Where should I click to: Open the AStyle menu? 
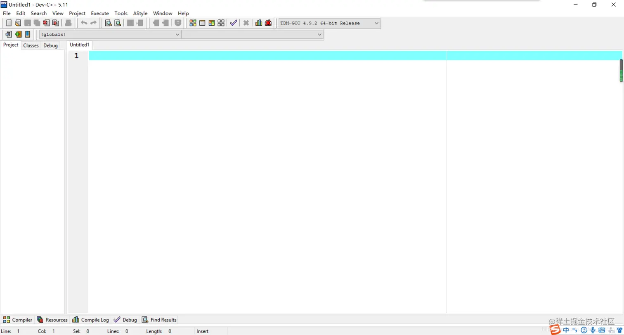click(140, 13)
